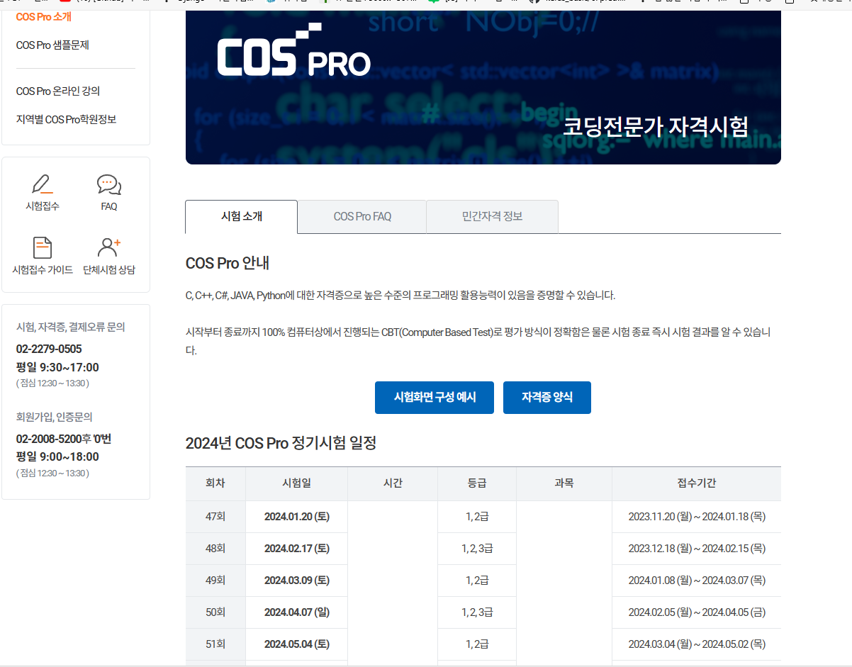The width and height of the screenshot is (852, 667).
Task: Click the COS PRO logo in banner
Action: [x=293, y=50]
